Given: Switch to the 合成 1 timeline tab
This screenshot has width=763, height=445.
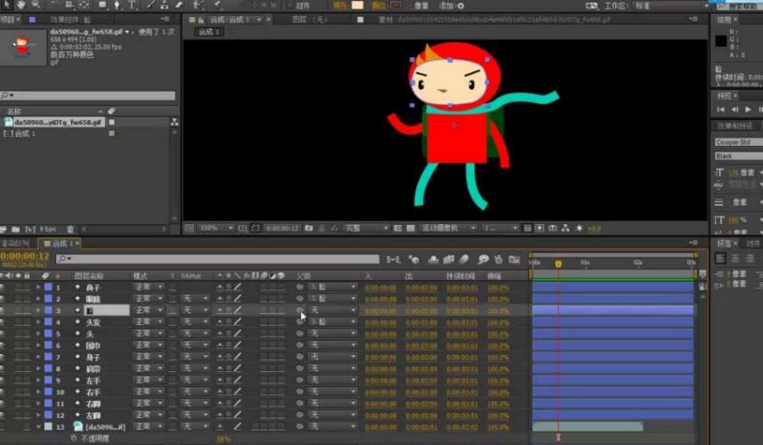Looking at the screenshot, I should pyautogui.click(x=61, y=243).
